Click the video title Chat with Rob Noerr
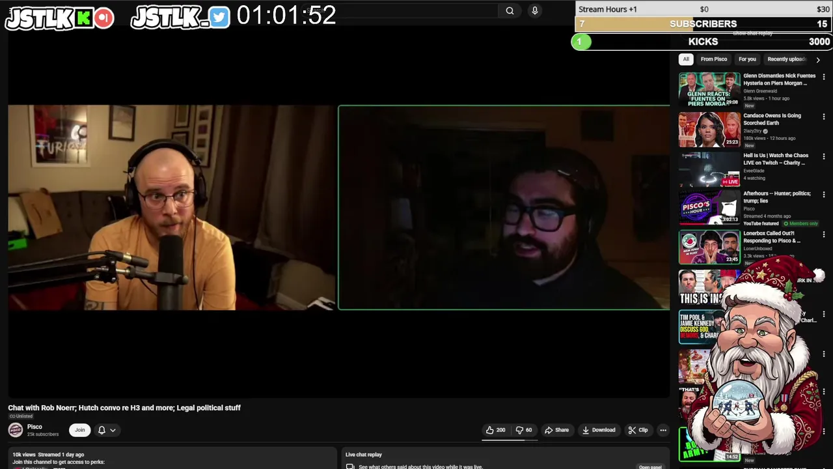Viewport: 833px width, 469px height. (x=124, y=408)
